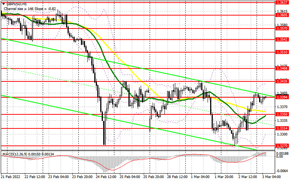Click the 28 Feb 12:00 time label
Viewport: 290px width, 181px height.
[x=177, y=177]
